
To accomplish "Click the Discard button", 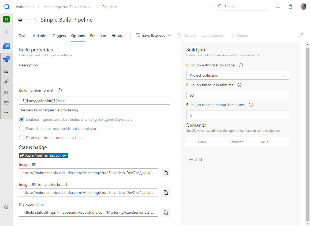I will tap(186, 35).
